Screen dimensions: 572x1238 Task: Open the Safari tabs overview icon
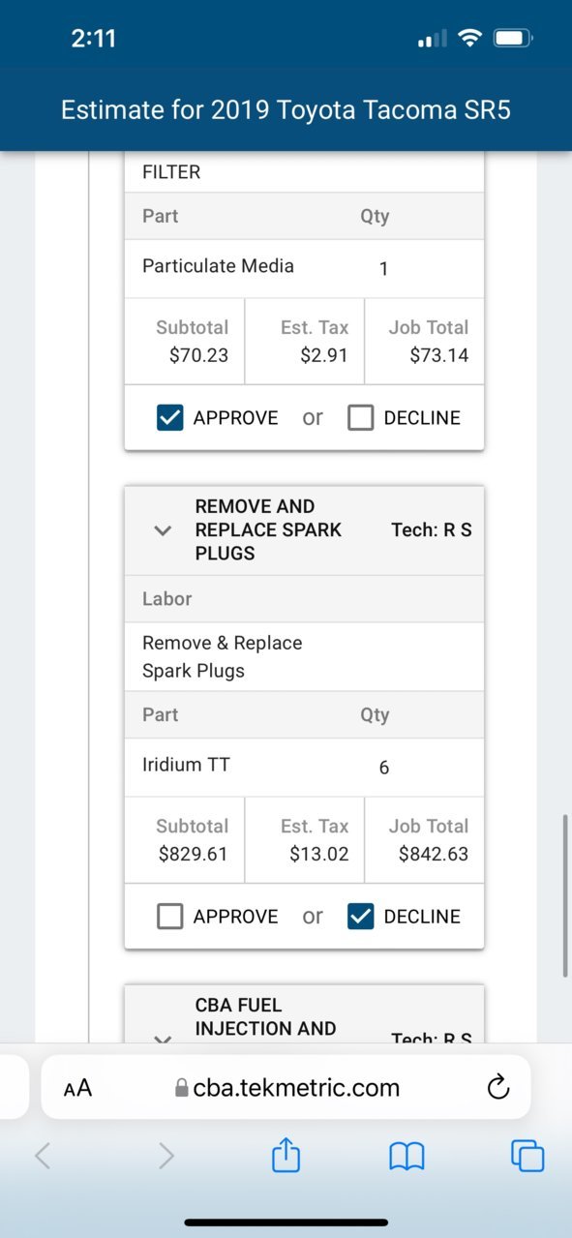[x=527, y=1156]
